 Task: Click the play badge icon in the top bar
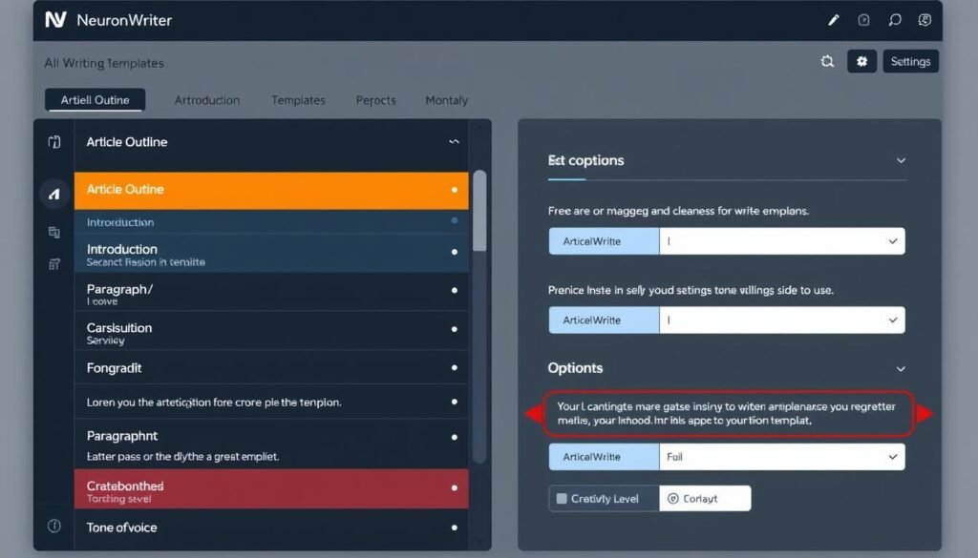point(863,19)
